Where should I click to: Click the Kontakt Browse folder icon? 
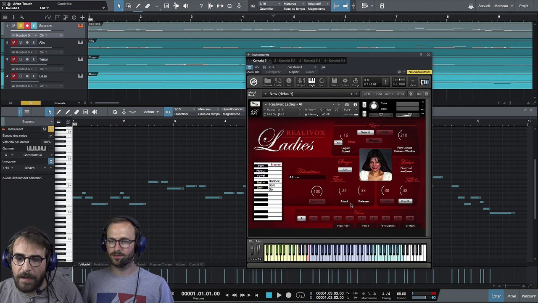(x=268, y=82)
